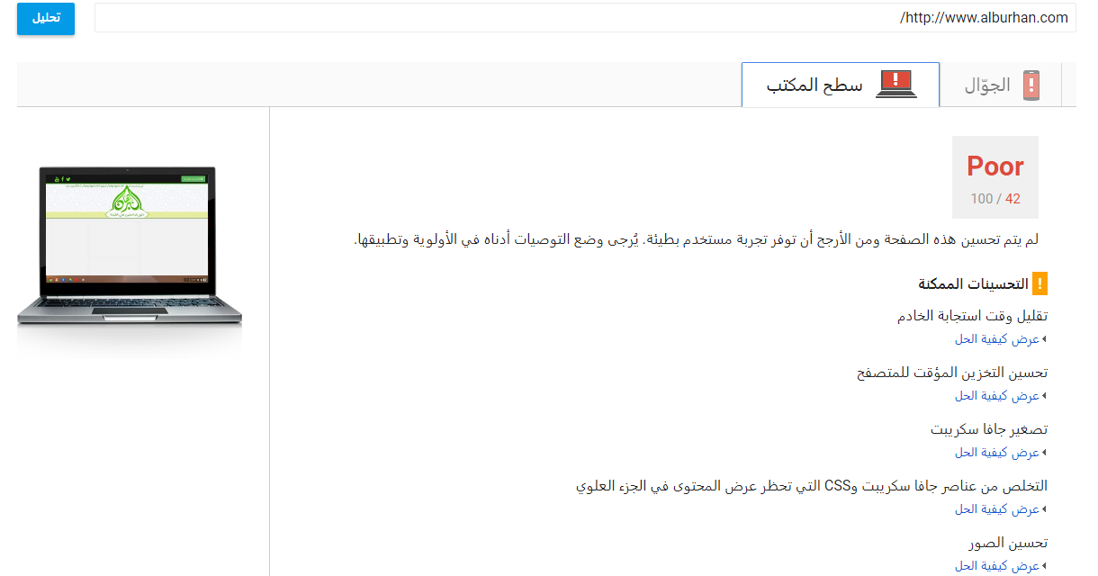
Task: Click the mobile phone warning icon
Action: [x=1031, y=85]
